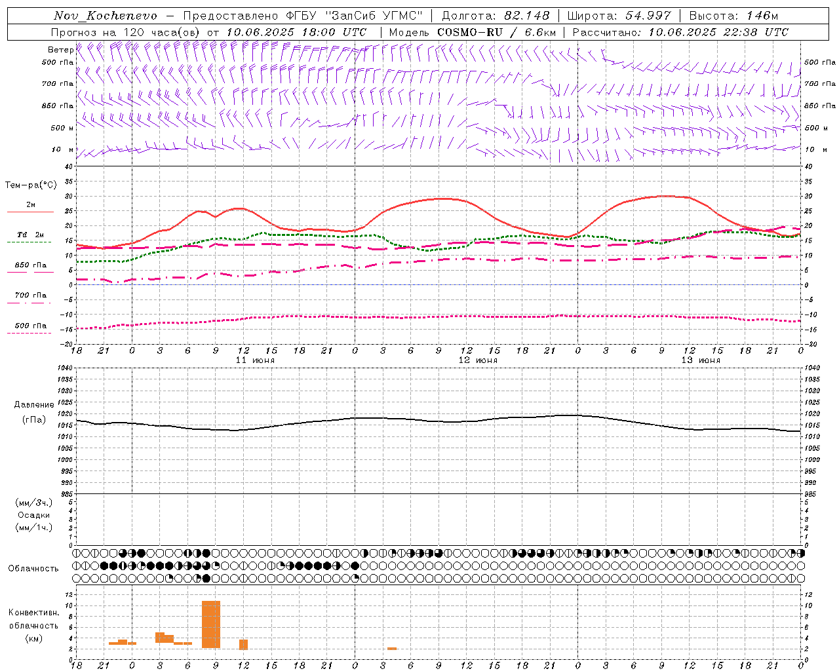Click the 'Облачность' cloud cover label
Viewport: 839px width, 671px height.
pyautogui.click(x=33, y=568)
